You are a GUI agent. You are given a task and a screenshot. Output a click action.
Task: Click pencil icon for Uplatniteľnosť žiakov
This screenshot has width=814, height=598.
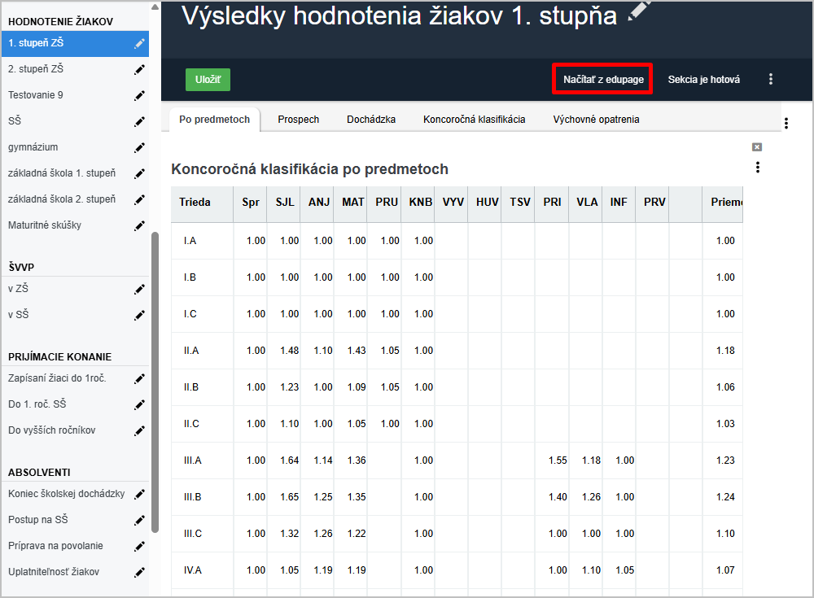click(x=139, y=572)
